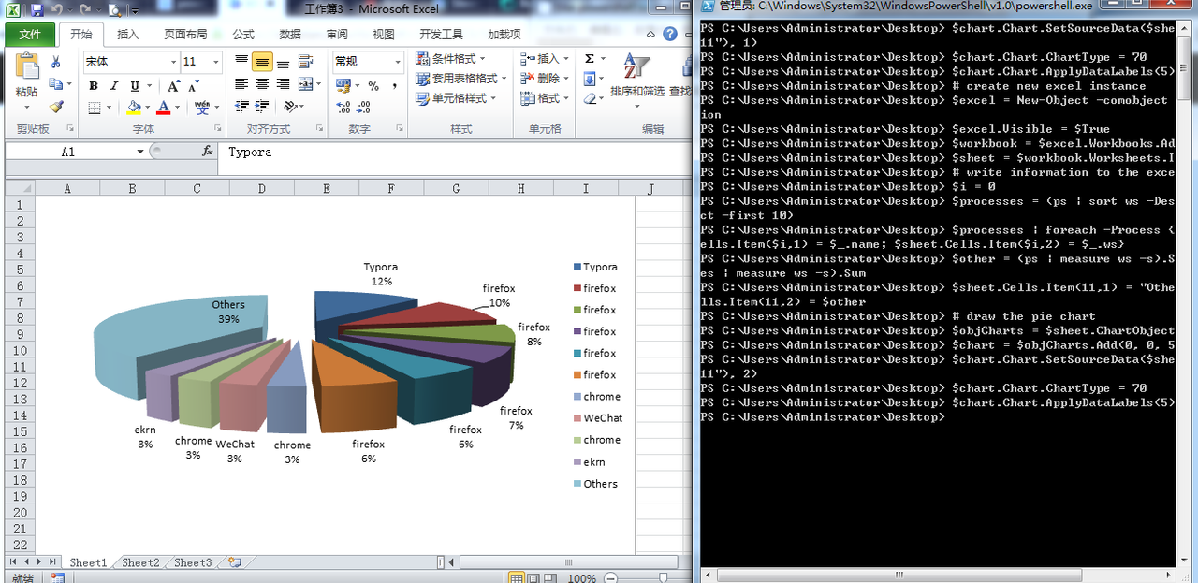
Task: Open the Font Color swatch dropdown
Action: pos(176,108)
